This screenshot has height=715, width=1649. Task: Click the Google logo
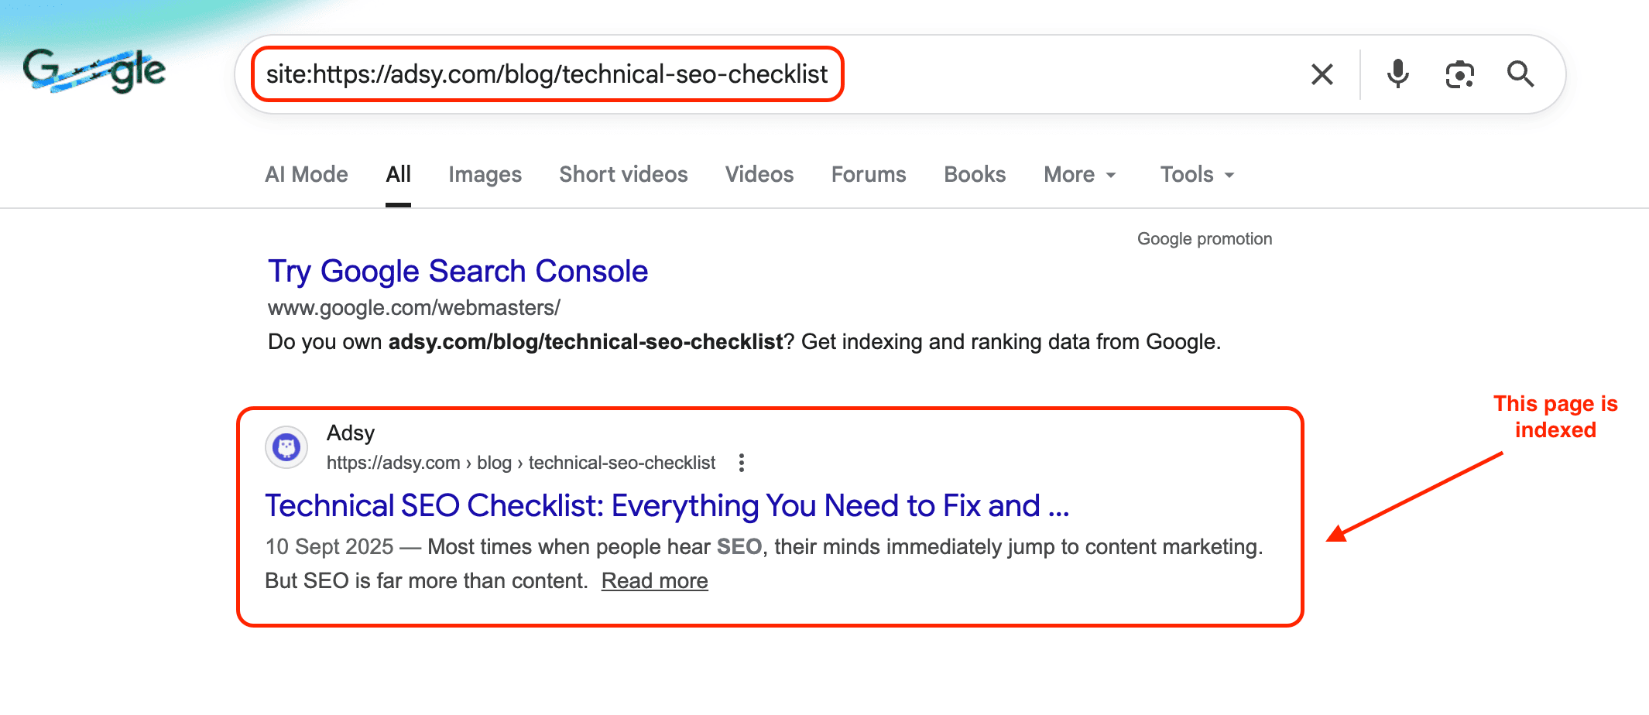pyautogui.click(x=93, y=70)
